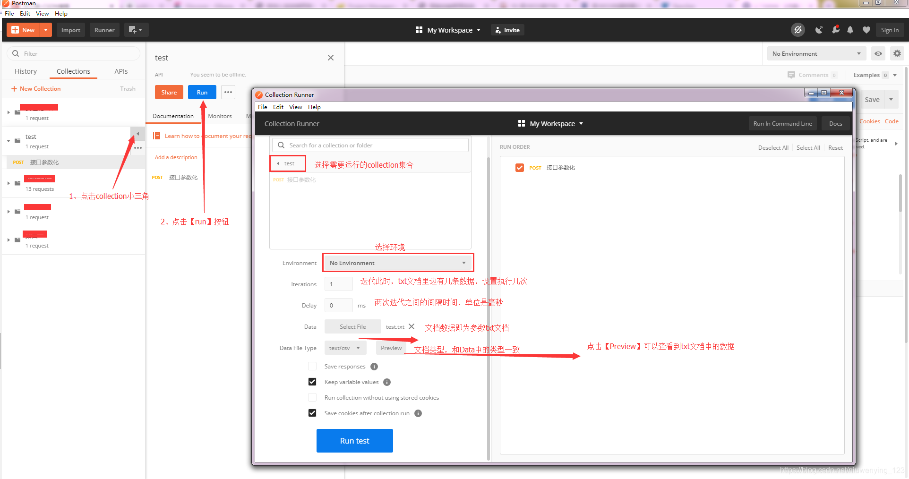Open the satellite capture requests icon
909x479 pixels.
coord(819,30)
